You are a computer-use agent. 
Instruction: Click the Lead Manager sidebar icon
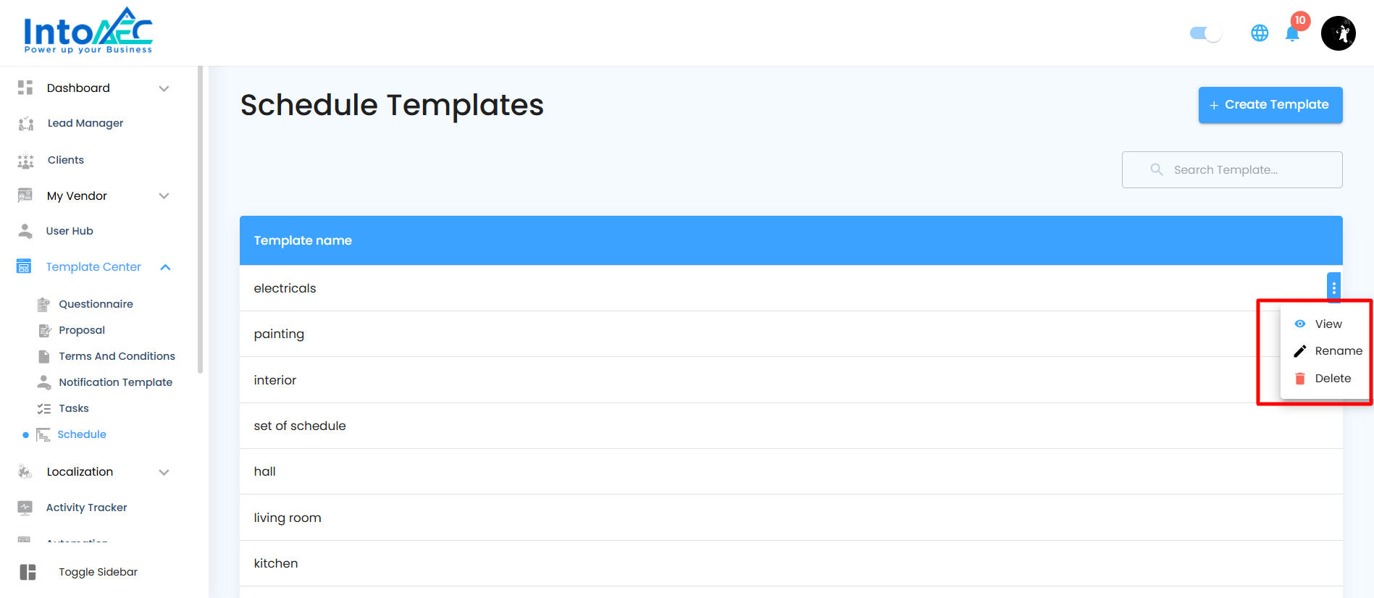[25, 124]
